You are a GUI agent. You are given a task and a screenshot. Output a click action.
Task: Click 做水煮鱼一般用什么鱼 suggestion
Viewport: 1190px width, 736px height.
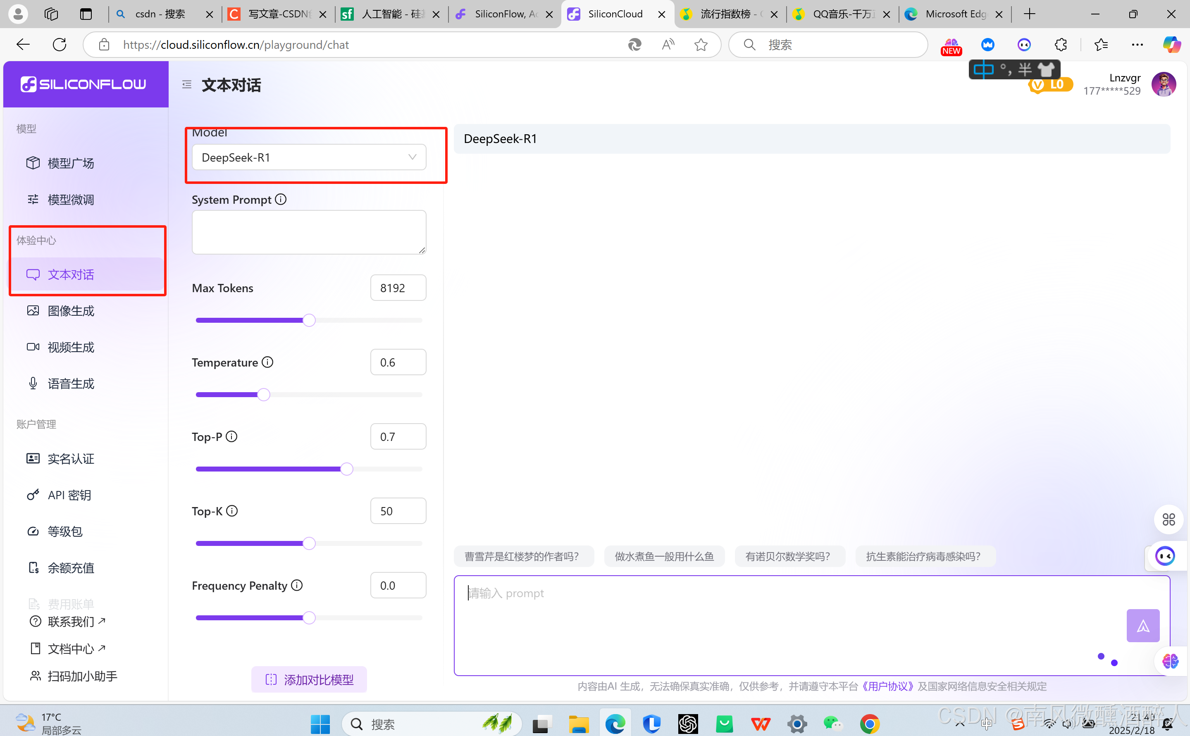pyautogui.click(x=664, y=556)
